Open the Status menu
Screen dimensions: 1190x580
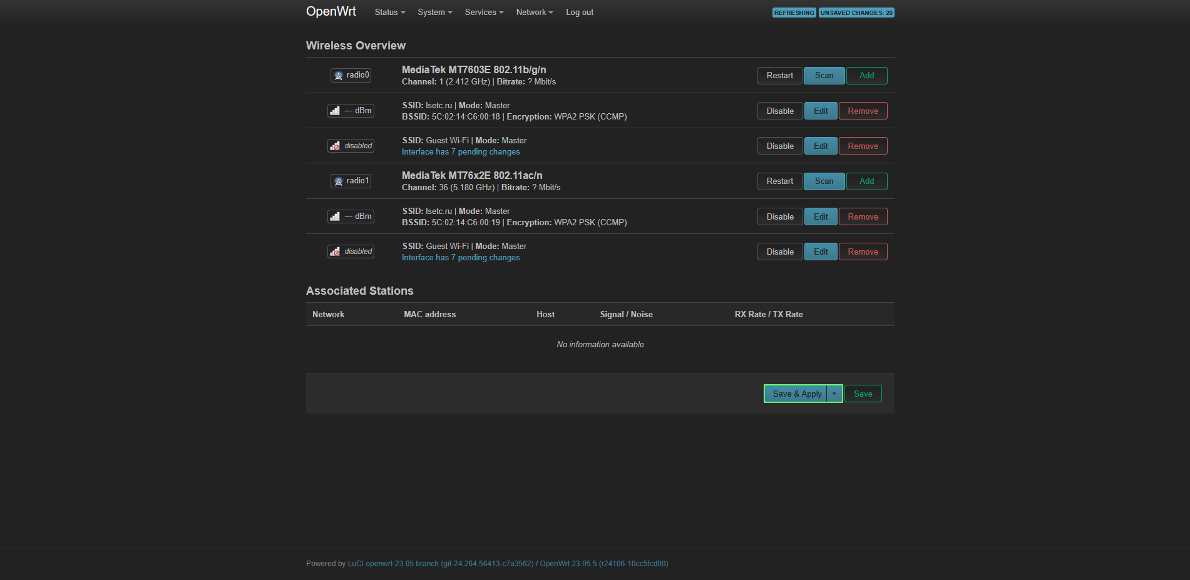390,13
